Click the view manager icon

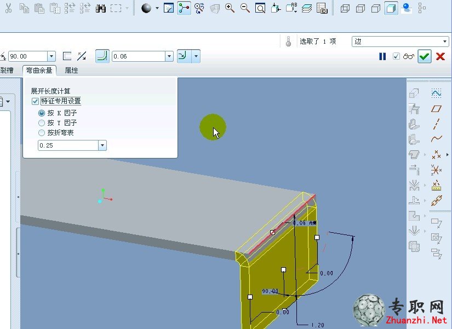click(x=322, y=8)
